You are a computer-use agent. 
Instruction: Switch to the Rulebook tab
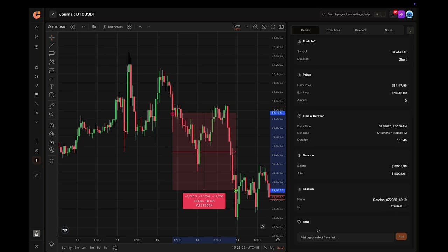(x=361, y=30)
